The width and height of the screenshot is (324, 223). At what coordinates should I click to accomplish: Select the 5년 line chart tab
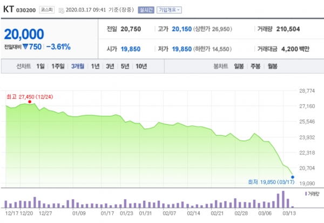click(x=125, y=66)
